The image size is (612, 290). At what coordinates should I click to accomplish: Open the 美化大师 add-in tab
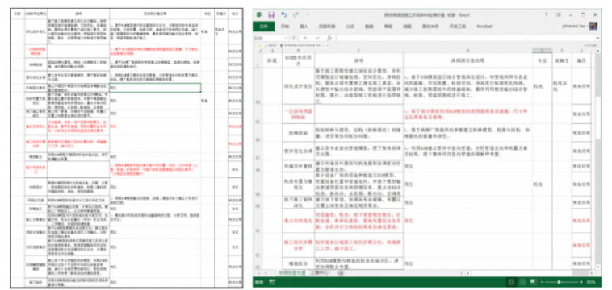tap(430, 27)
